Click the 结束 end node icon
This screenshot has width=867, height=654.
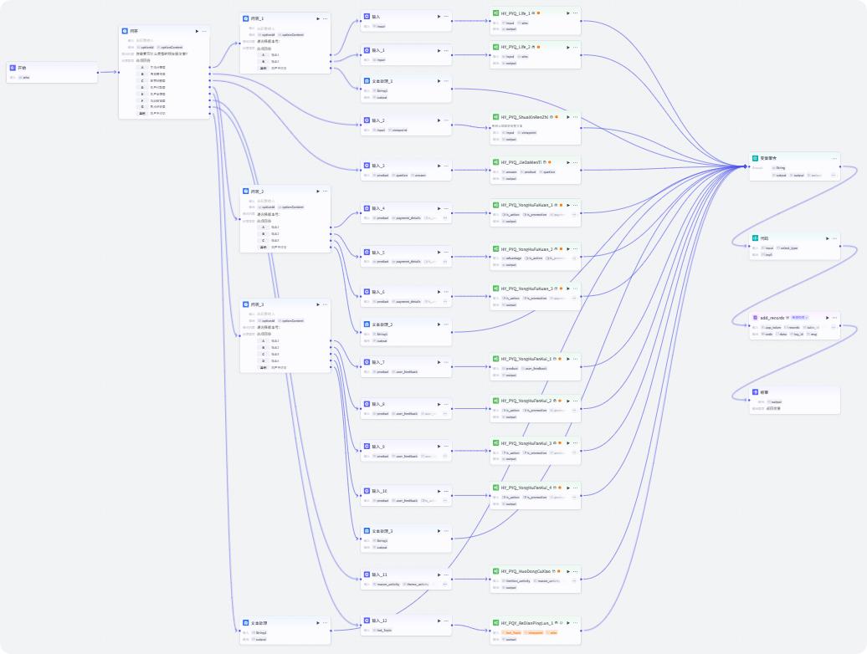point(756,391)
